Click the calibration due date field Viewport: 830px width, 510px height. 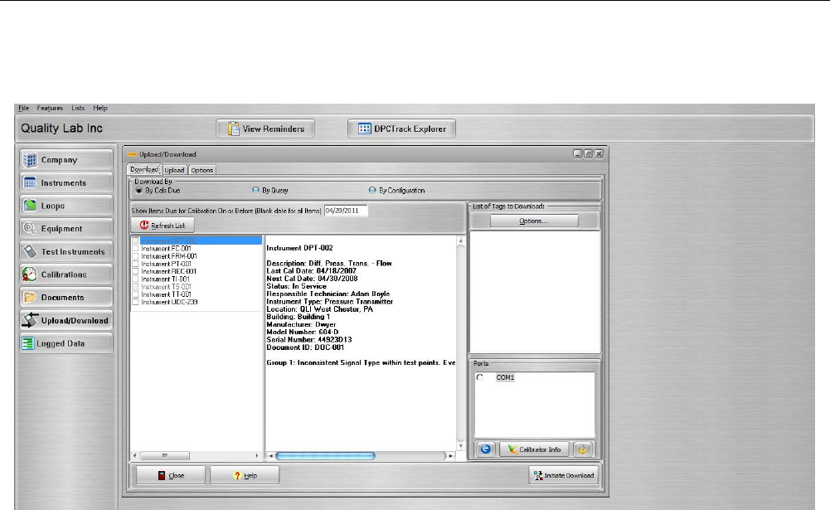346,211
